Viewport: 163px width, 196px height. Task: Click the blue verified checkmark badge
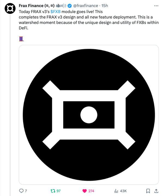tap(70, 6)
